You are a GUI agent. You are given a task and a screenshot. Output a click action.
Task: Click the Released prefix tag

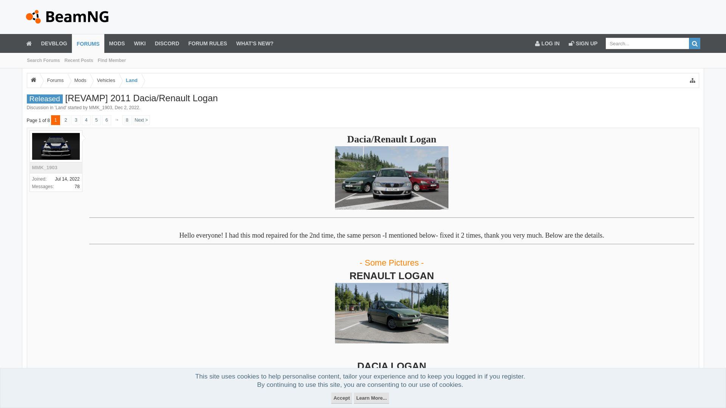pyautogui.click(x=45, y=99)
